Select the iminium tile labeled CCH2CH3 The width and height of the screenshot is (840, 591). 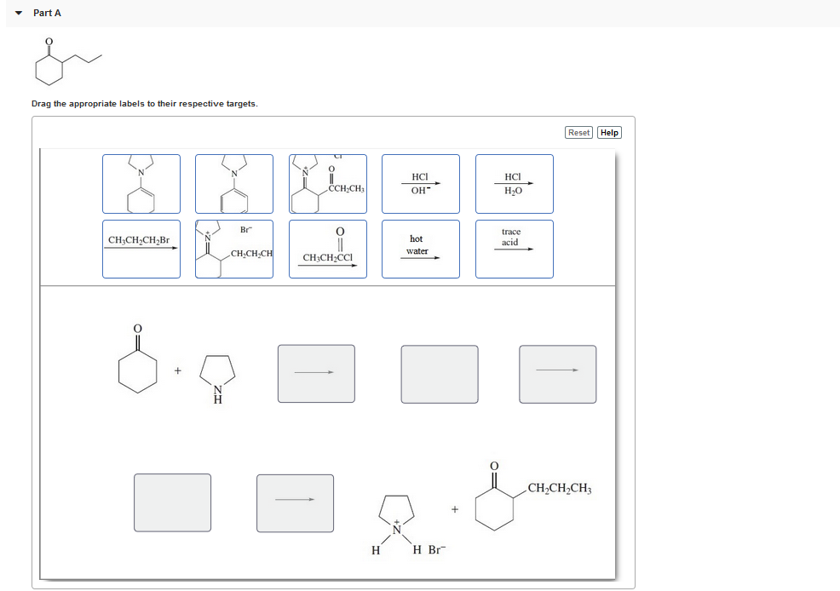[x=327, y=183]
